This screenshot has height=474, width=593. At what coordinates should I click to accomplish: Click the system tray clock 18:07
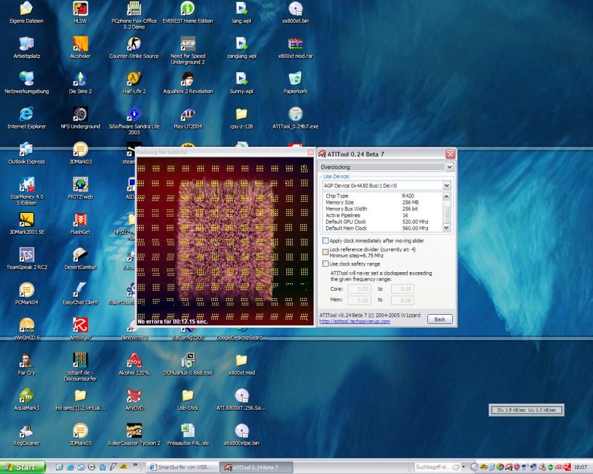pos(581,468)
